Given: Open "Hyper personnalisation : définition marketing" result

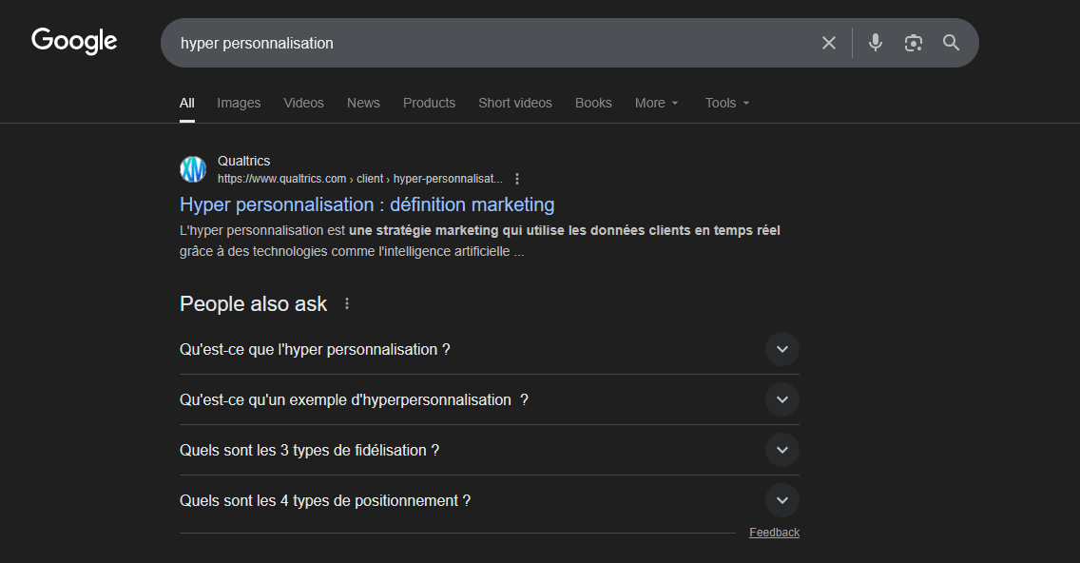Looking at the screenshot, I should coord(367,204).
